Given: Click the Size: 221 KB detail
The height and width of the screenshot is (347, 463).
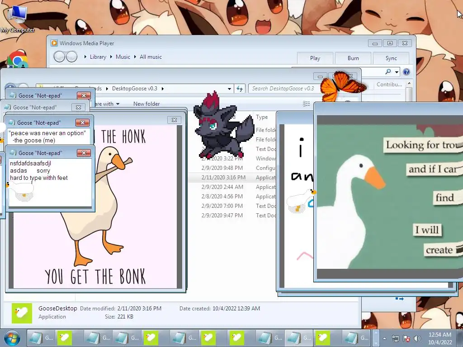Looking at the screenshot, I should [x=119, y=317].
